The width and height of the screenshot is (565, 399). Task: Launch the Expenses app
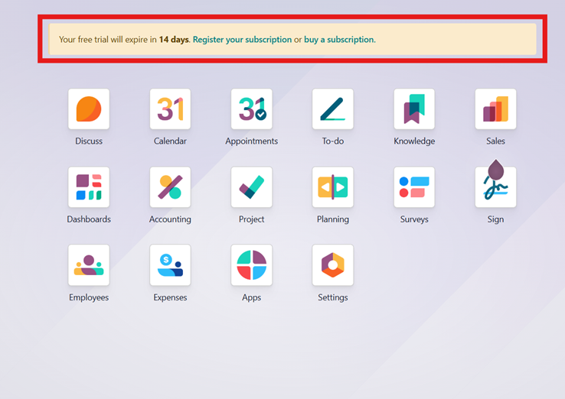click(170, 265)
